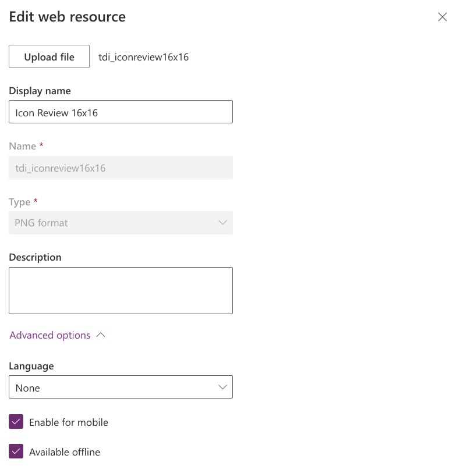This screenshot has width=460, height=466.
Task: Click the Advanced options link
Action: [x=49, y=335]
